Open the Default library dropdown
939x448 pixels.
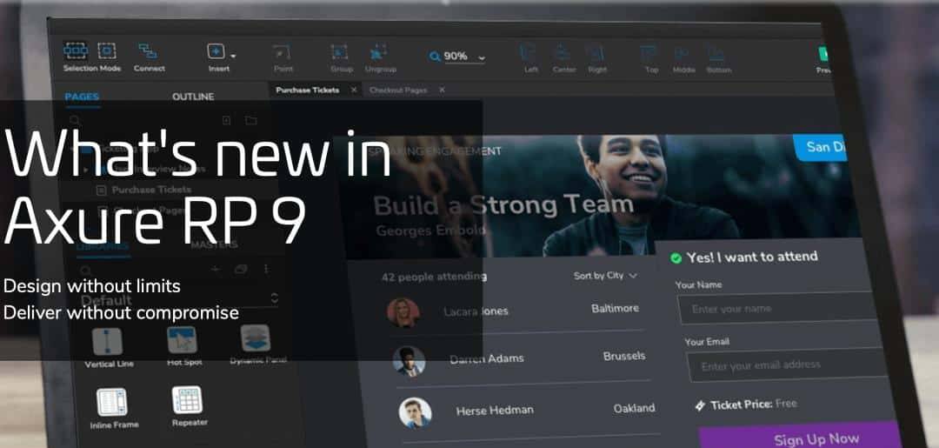[x=180, y=299]
